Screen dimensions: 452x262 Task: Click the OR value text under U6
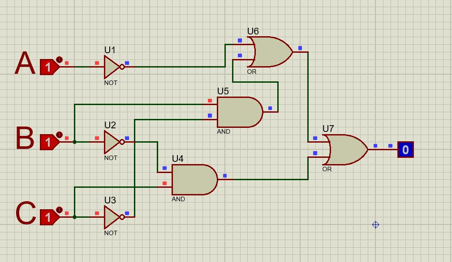click(252, 72)
